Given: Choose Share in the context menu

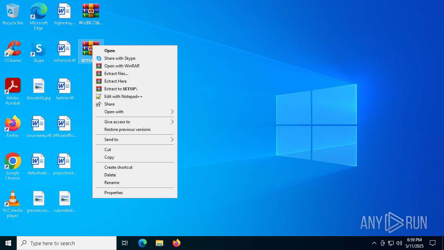Looking at the screenshot, I should [135, 104].
